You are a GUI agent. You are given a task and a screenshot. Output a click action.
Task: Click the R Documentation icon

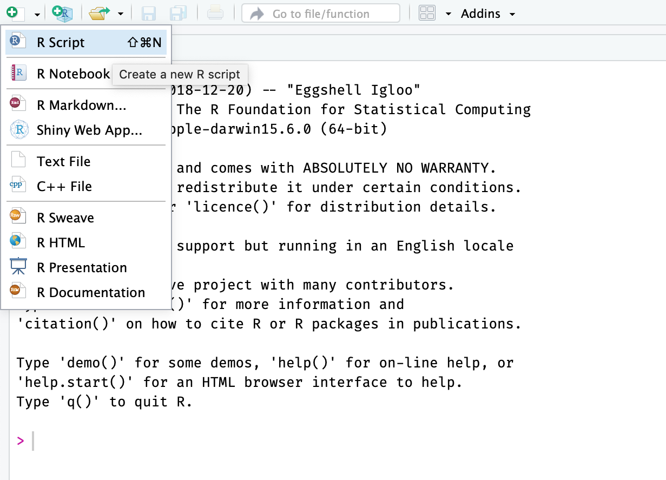click(x=18, y=291)
